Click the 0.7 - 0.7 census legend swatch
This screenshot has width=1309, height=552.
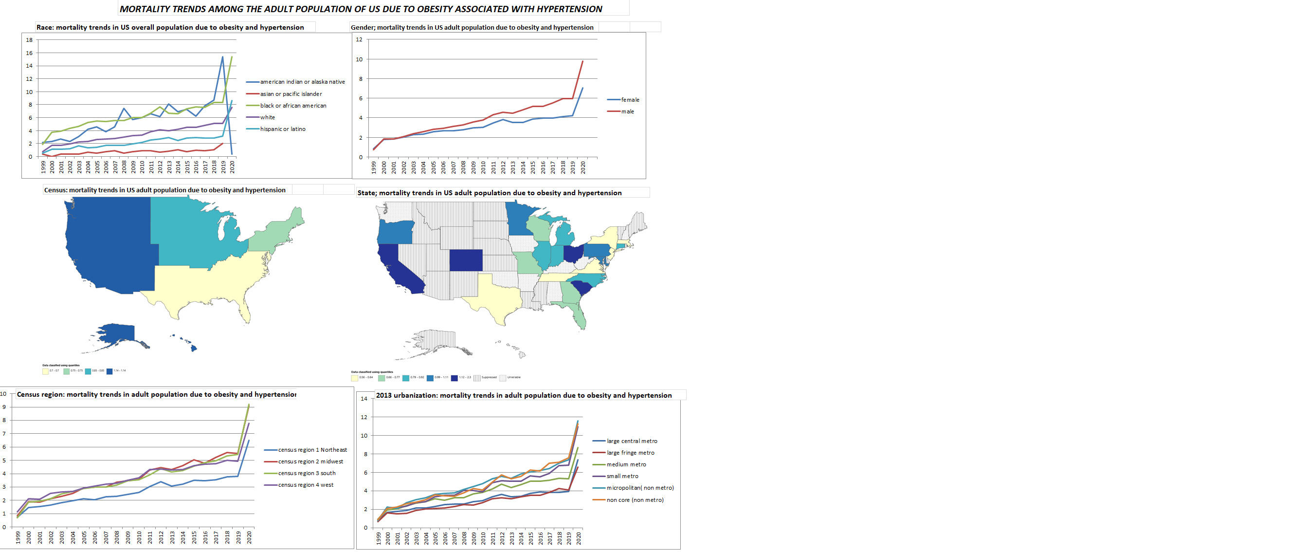[x=45, y=371]
